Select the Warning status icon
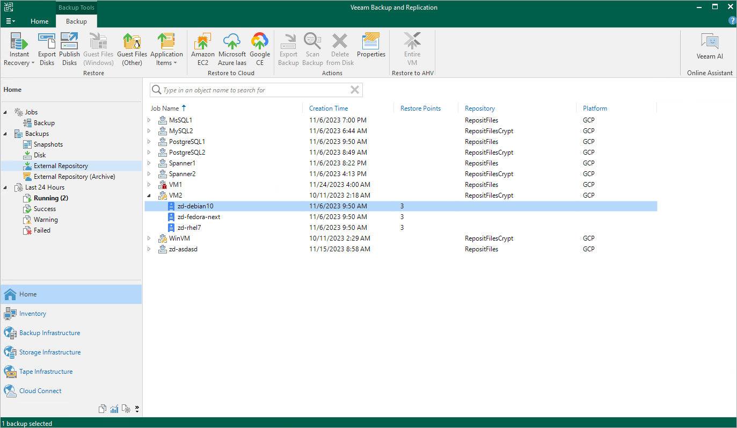Screen dimensions: 737x428 (x=28, y=220)
